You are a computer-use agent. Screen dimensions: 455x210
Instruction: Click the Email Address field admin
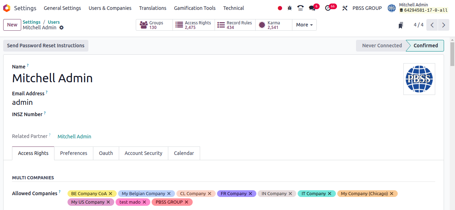coord(22,102)
